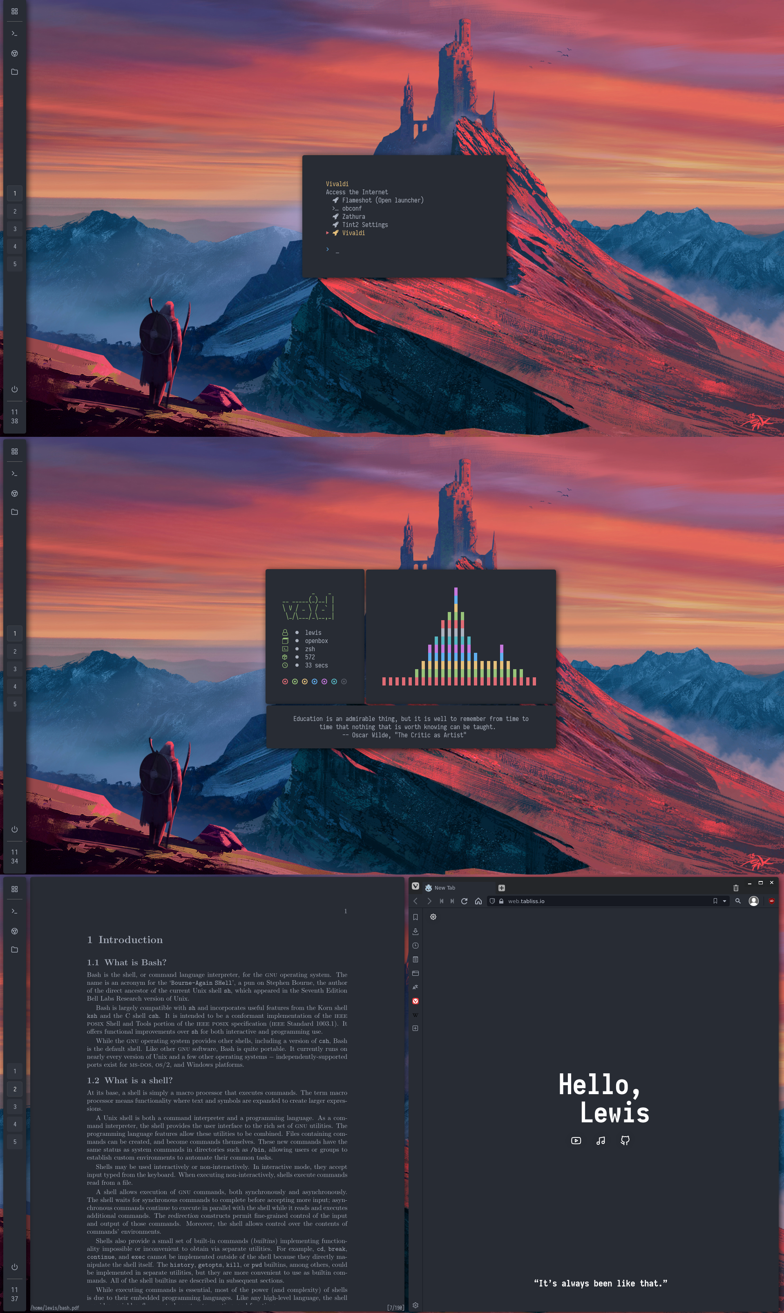The height and width of the screenshot is (1313, 784).
Task: Expand the address bar dropdown arrow
Action: [724, 901]
